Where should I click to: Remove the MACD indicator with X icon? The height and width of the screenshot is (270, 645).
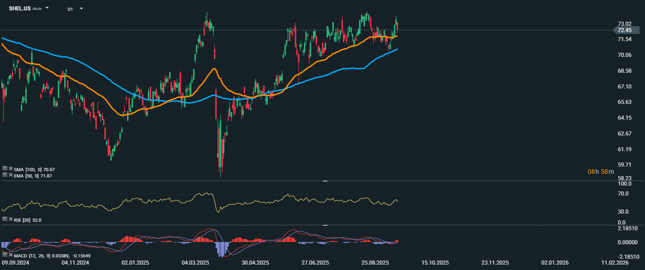coord(10,255)
